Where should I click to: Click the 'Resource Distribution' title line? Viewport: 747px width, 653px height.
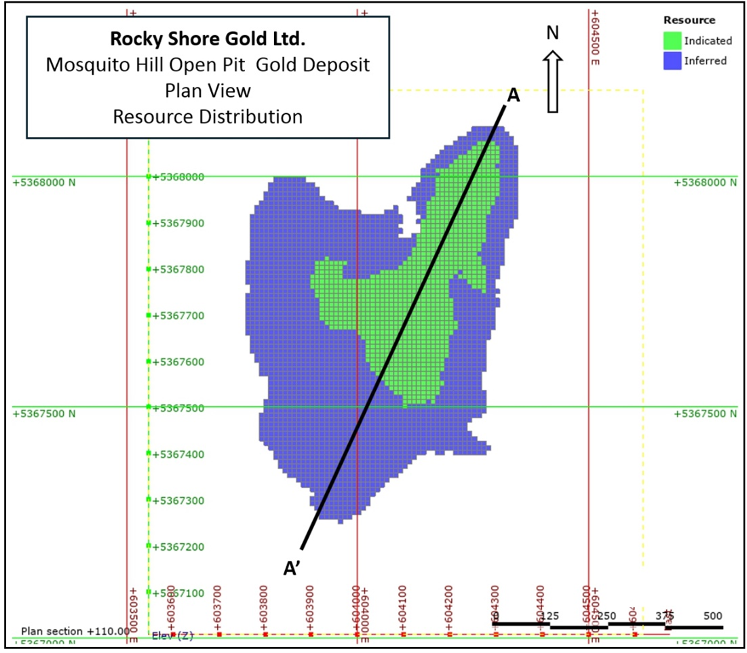click(208, 117)
